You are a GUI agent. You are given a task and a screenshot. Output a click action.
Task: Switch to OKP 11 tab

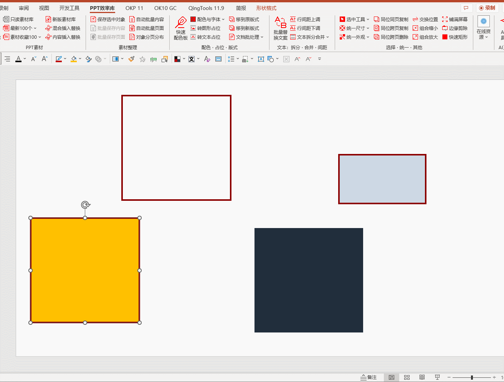tap(134, 8)
